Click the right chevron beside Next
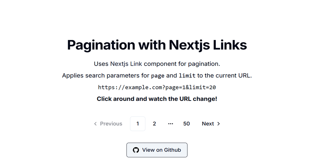Viewport: 316px width, 165px height. 219,123
